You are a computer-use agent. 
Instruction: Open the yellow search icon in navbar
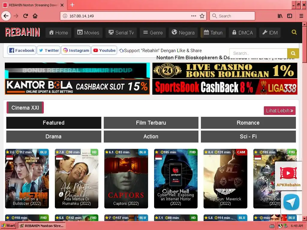pyautogui.click(x=294, y=32)
